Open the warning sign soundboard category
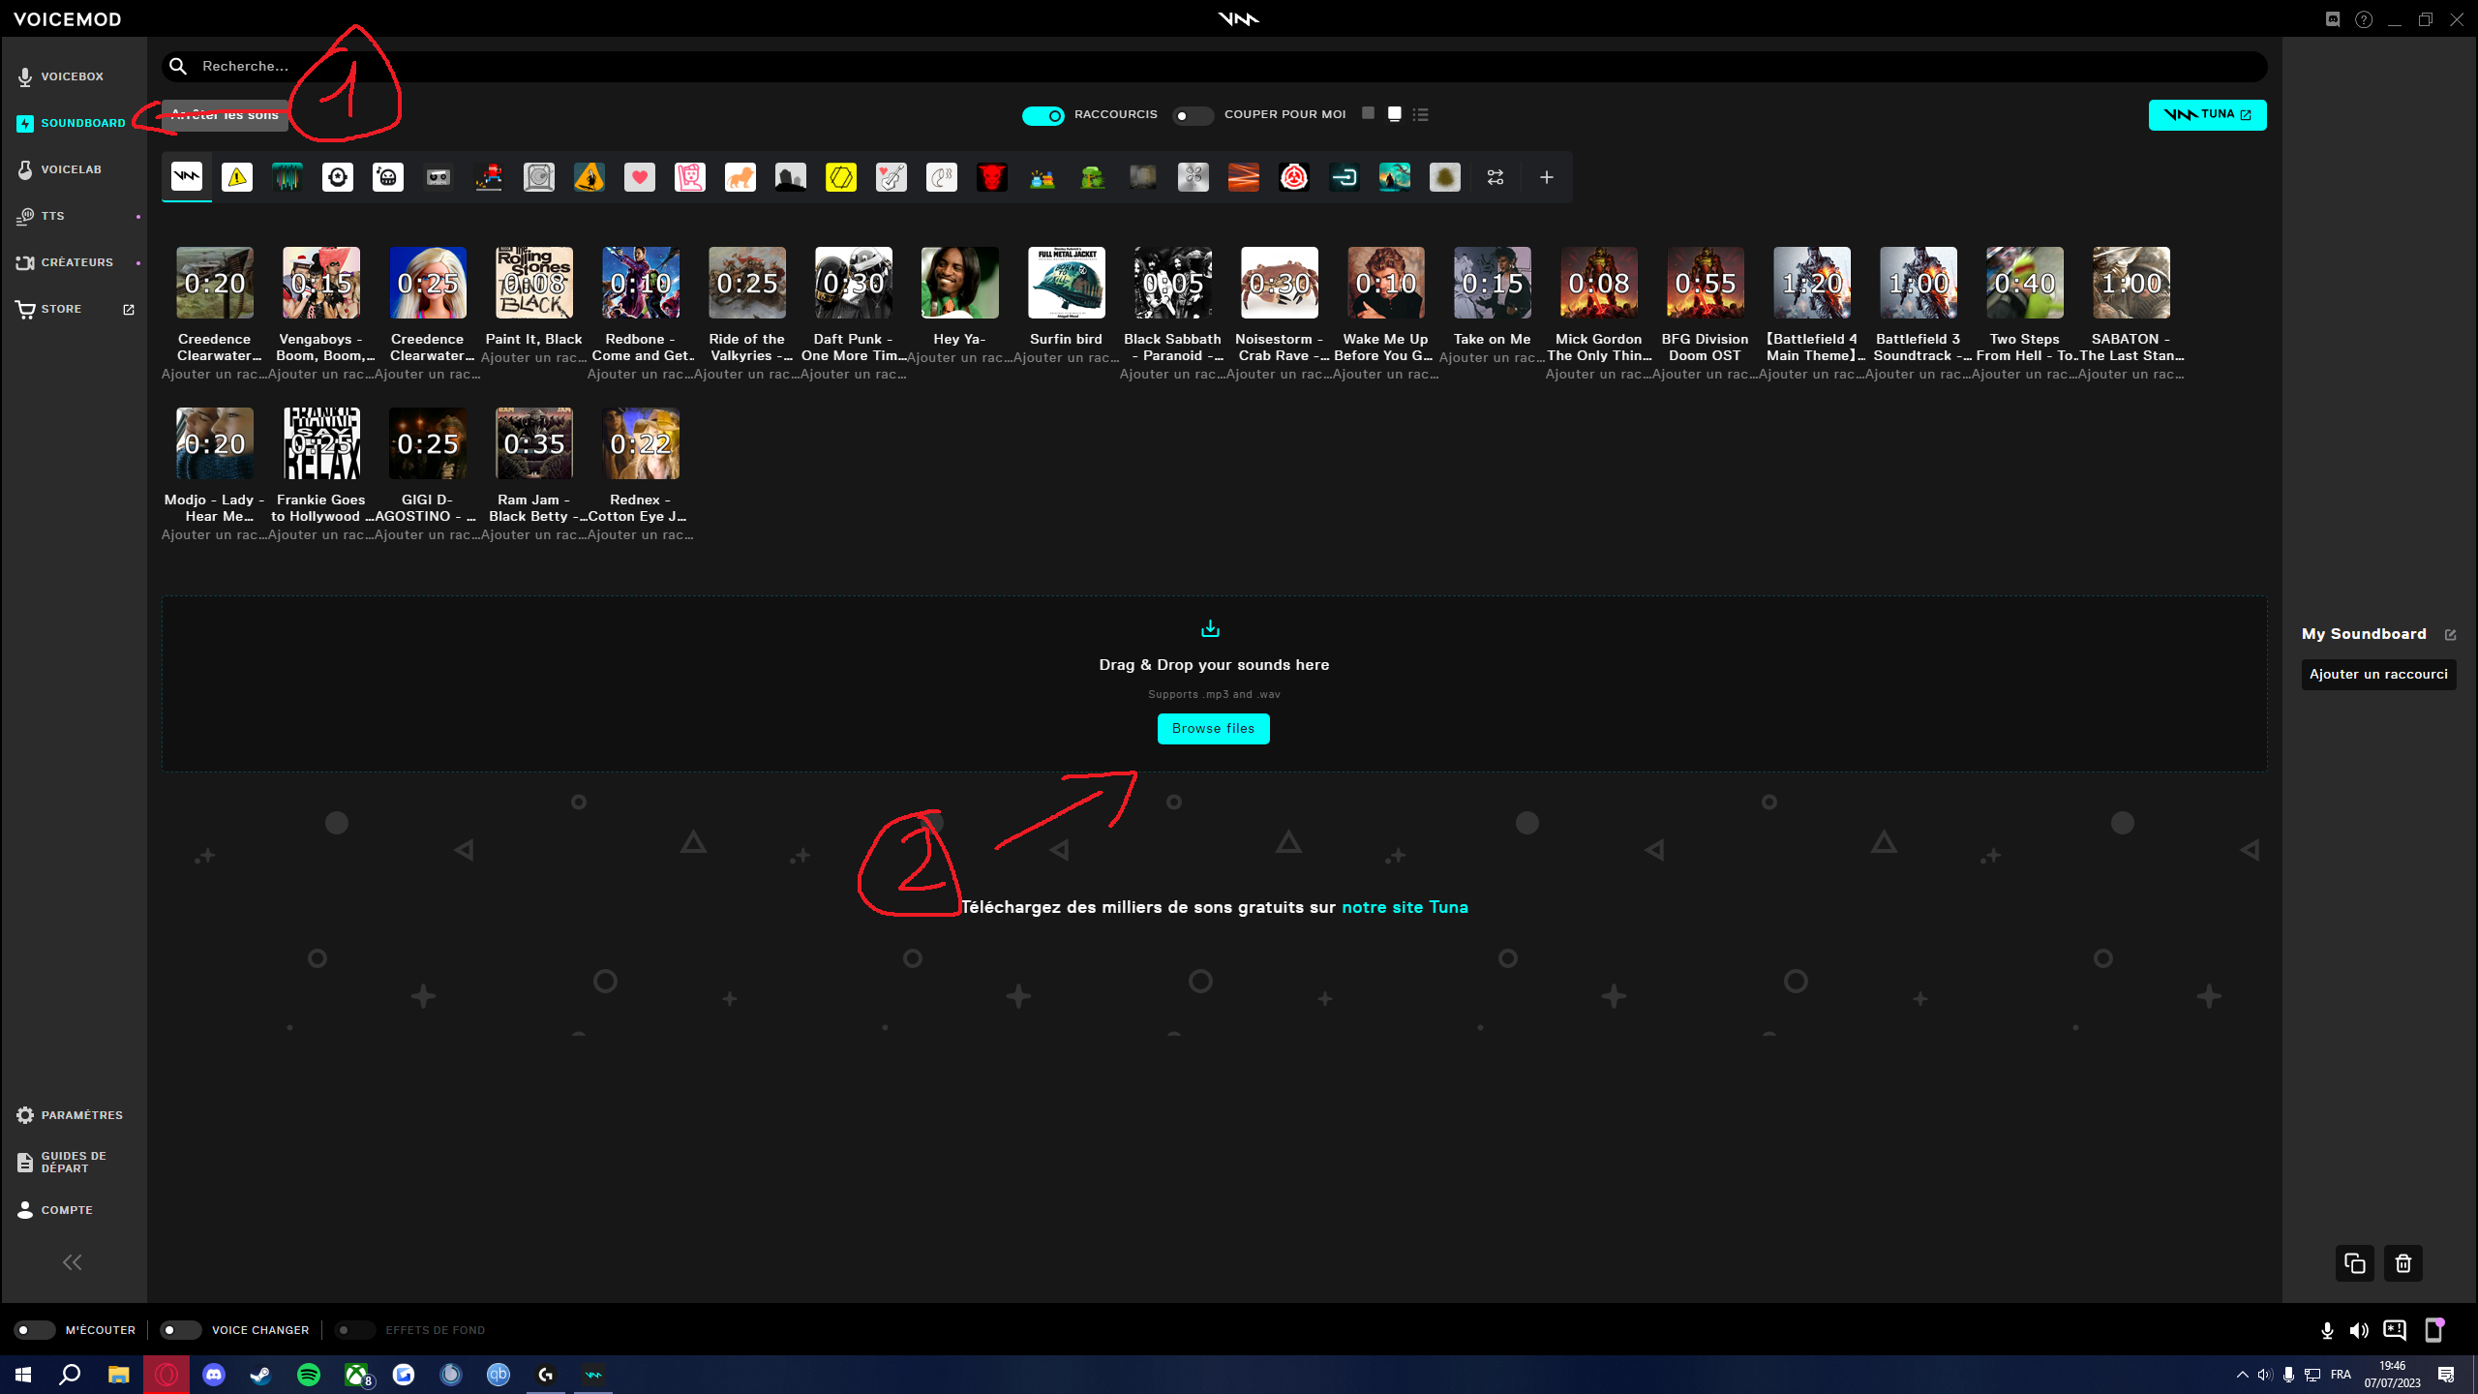 point(237,177)
